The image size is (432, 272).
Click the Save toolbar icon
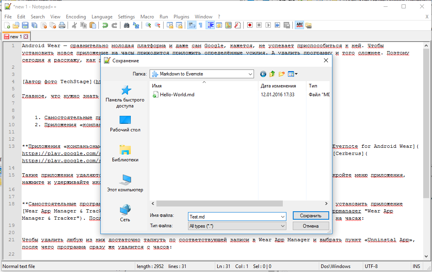click(25, 25)
